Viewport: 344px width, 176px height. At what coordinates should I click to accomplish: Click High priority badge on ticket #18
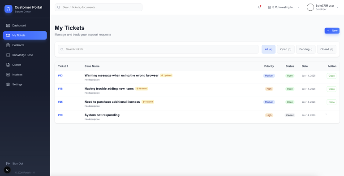(x=269, y=89)
